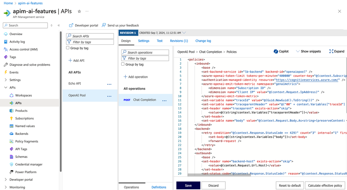Image resolution: width=347 pixels, height=190 pixels.
Task: Open Copilot in policy editor
Action: [281, 51]
